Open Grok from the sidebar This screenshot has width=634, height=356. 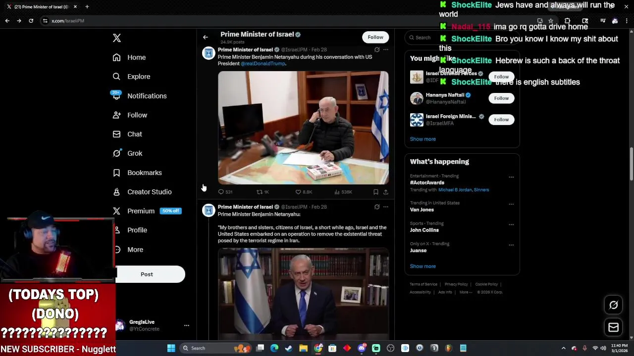[127, 153]
